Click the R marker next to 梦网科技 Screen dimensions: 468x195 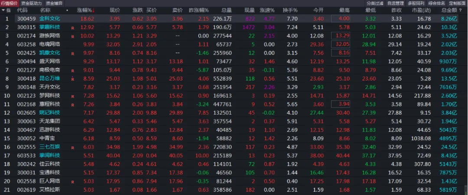pyautogui.click(x=72, y=97)
